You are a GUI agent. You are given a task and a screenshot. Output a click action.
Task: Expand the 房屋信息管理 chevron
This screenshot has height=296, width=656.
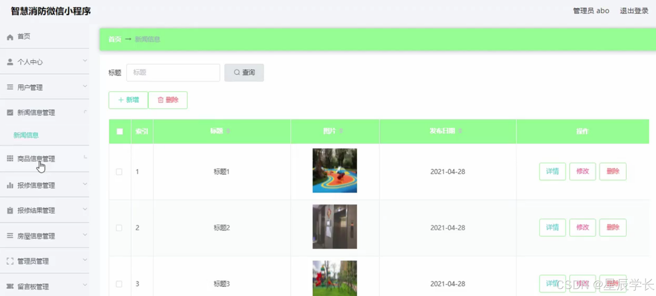pos(85,235)
